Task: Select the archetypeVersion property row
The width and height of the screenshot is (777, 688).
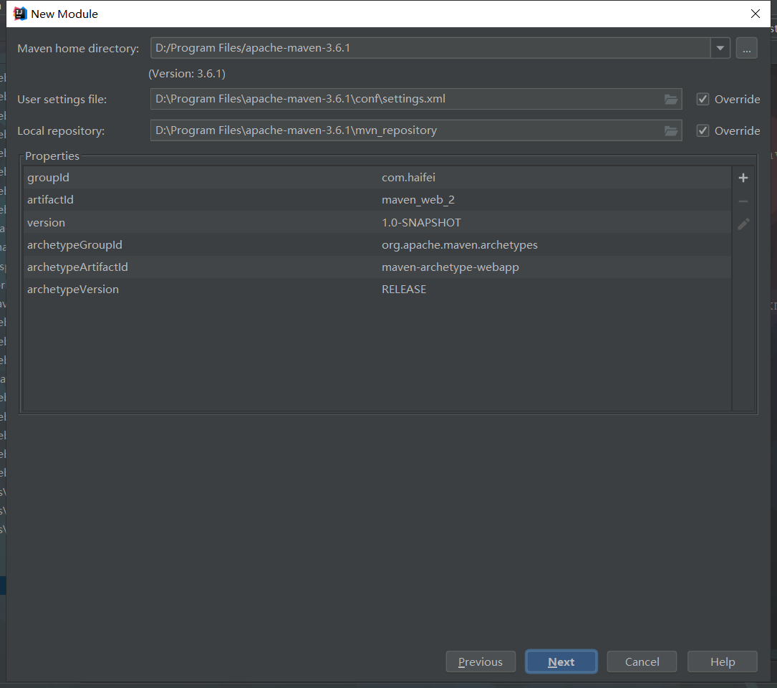Action: click(377, 290)
